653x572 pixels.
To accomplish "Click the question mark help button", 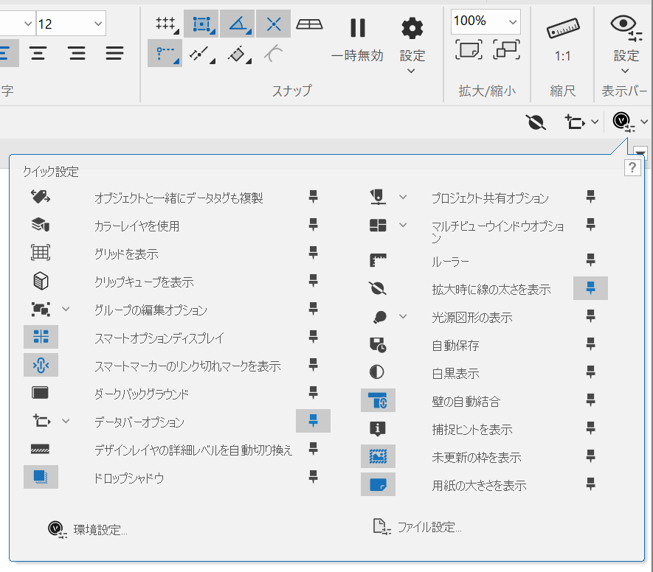I will click(632, 169).
